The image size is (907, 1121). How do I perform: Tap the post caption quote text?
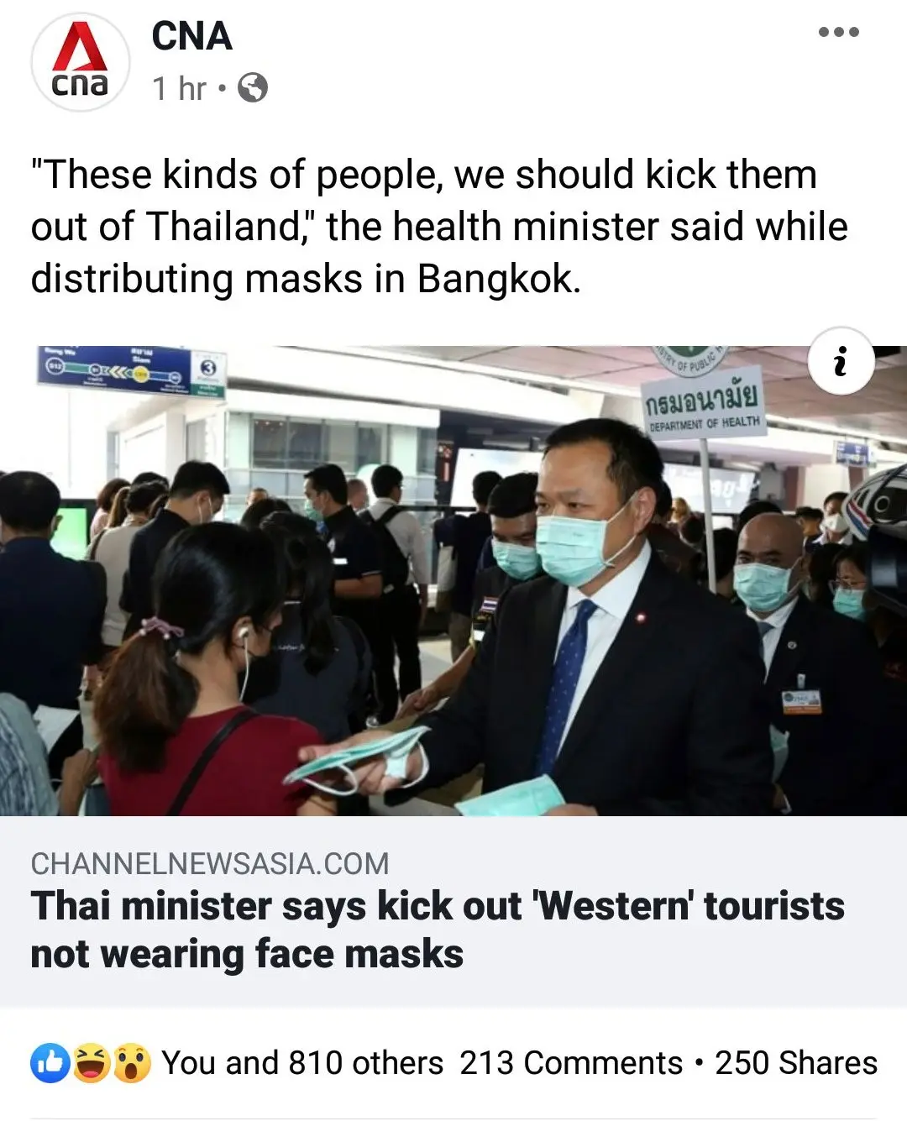439,227
